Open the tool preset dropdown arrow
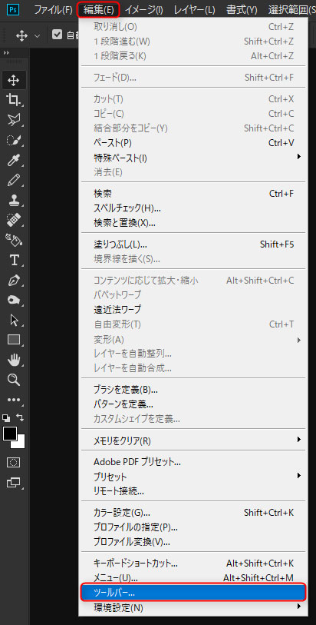This screenshot has height=625, width=316. 38,35
